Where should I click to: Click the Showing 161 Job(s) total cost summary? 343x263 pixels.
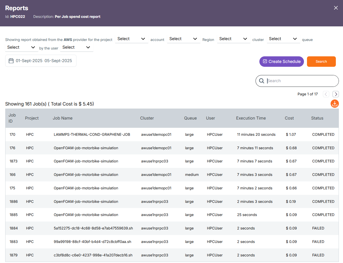pyautogui.click(x=50, y=104)
